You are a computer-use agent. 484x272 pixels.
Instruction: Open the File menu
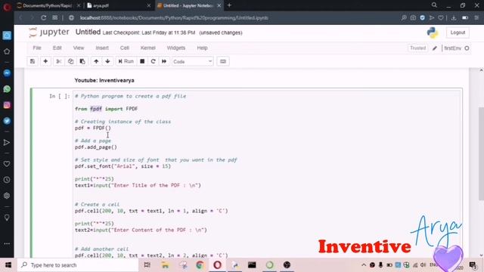point(37,48)
